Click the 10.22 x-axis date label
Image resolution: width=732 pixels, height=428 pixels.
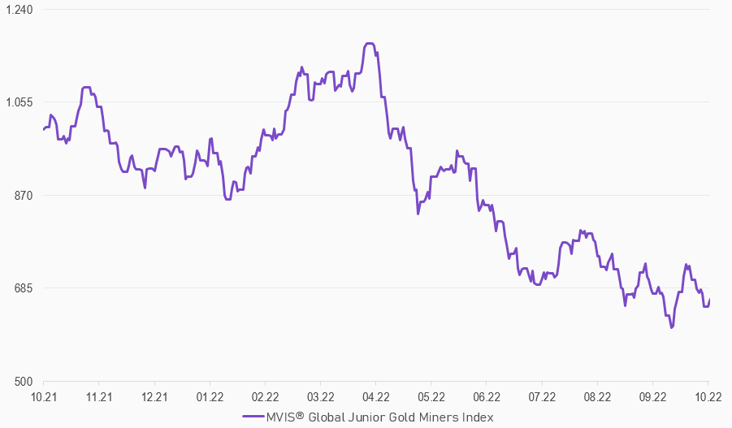708,396
